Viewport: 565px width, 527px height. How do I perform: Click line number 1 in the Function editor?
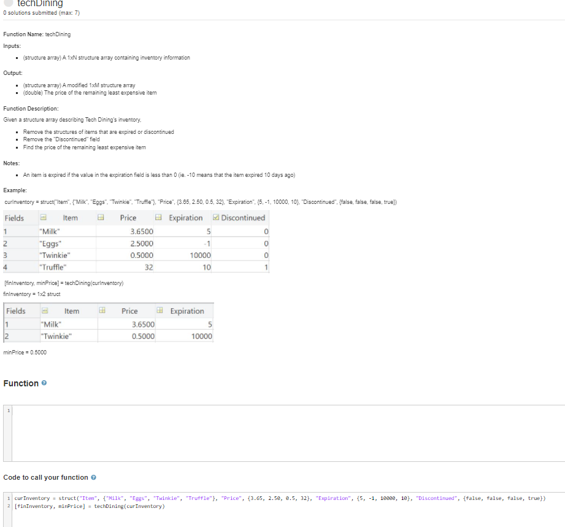click(8, 411)
